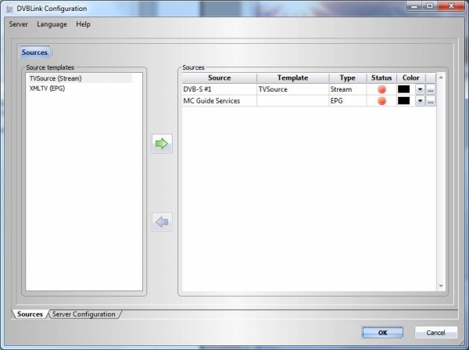
Task: Click the Source column header
Action: pos(219,78)
